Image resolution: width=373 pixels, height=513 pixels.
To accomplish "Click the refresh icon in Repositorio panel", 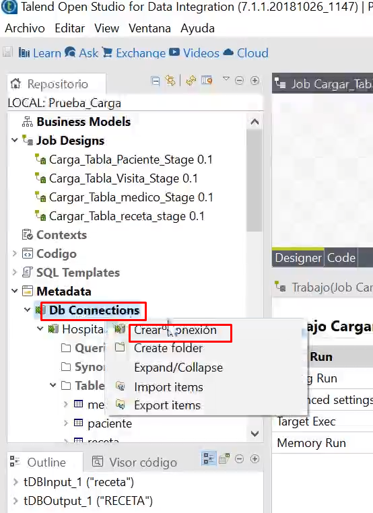I will [x=191, y=81].
